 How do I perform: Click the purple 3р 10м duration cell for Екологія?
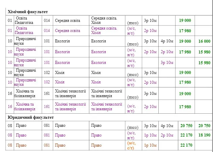[x=167, y=63]
